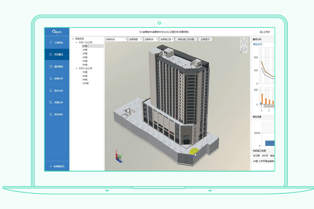Open the 全部构件 components dropdown

[151, 39]
